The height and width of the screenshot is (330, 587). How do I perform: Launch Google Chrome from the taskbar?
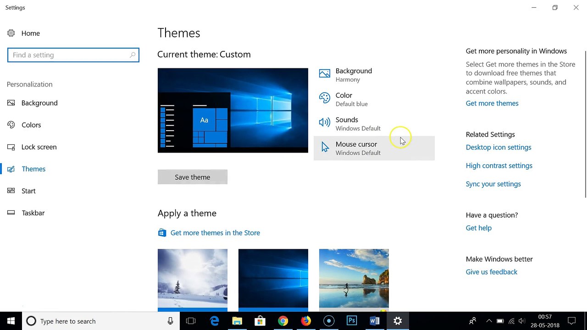(x=283, y=321)
